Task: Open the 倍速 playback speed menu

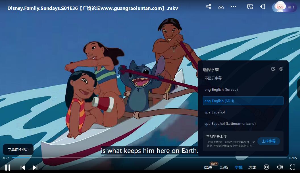Action: pyautogui.click(x=208, y=167)
